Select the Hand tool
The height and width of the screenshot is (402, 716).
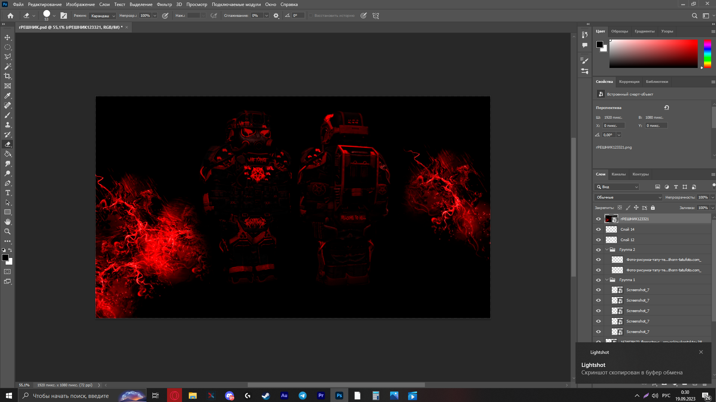tap(7, 222)
